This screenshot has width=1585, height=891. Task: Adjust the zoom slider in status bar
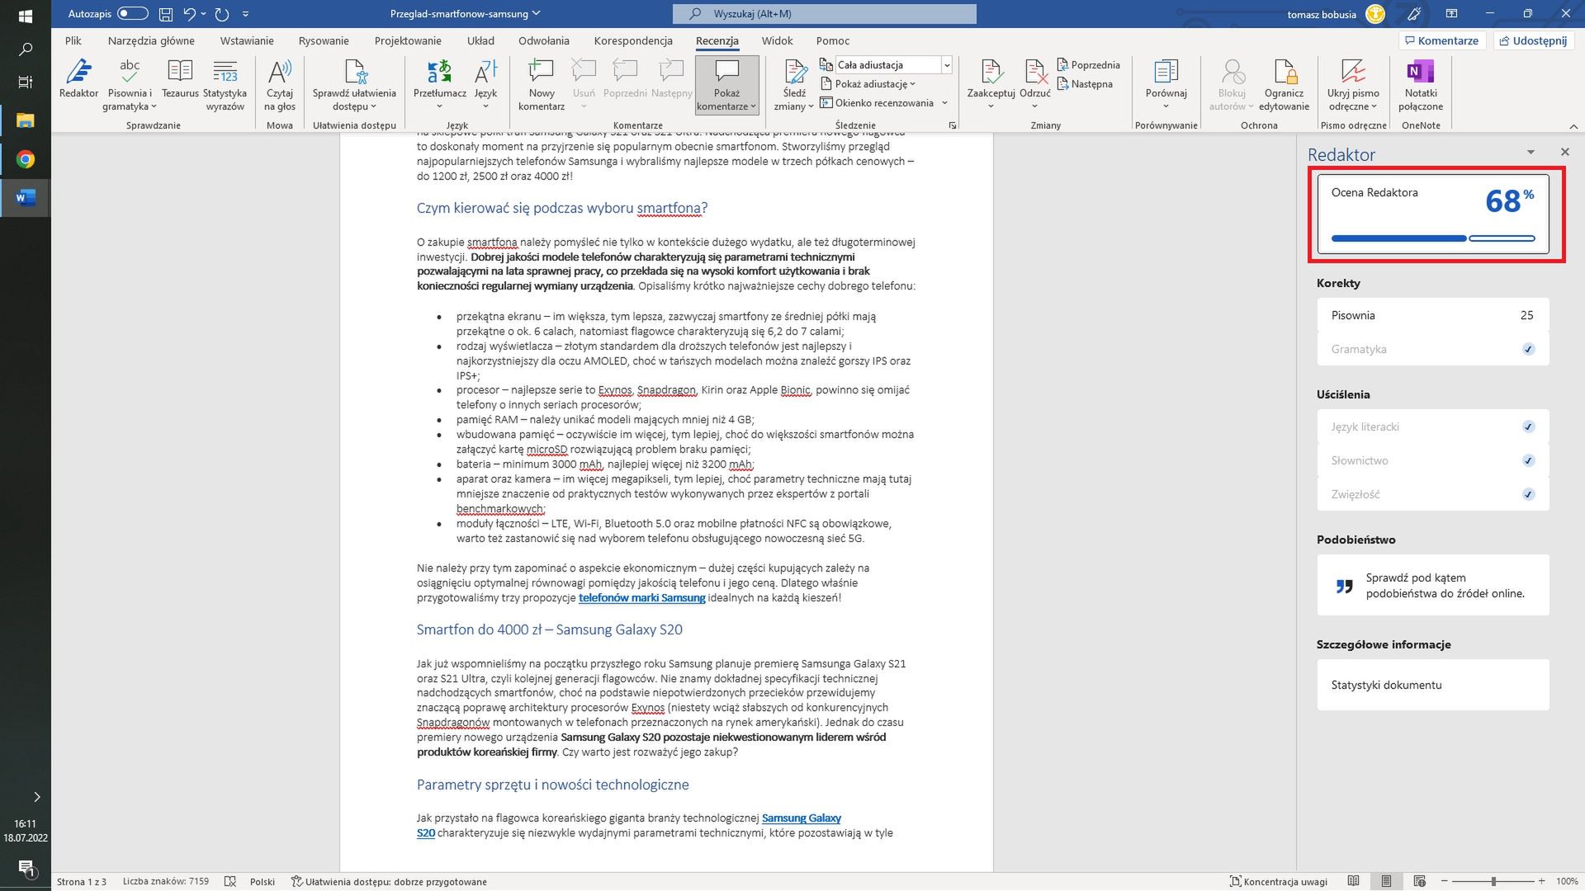point(1496,879)
